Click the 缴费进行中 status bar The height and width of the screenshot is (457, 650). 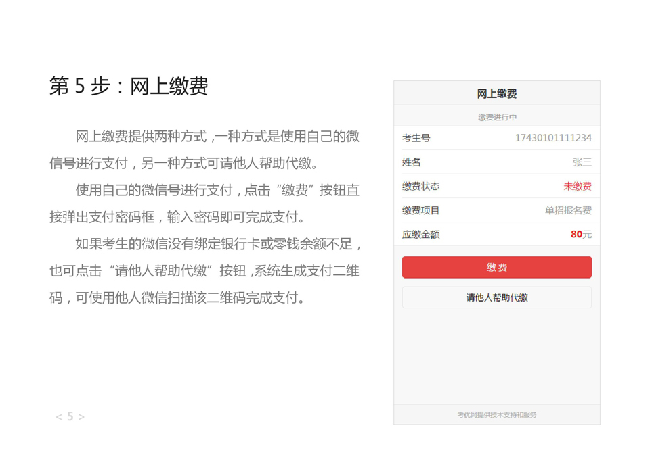[x=496, y=117]
